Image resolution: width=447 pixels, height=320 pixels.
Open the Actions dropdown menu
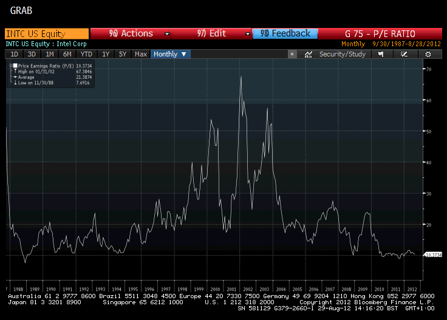131,33
